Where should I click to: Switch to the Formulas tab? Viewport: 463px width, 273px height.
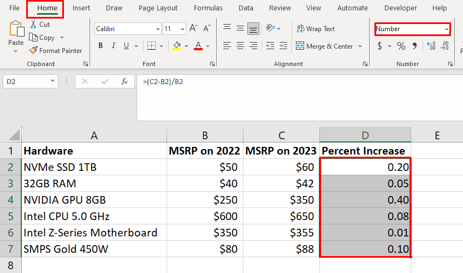[208, 8]
